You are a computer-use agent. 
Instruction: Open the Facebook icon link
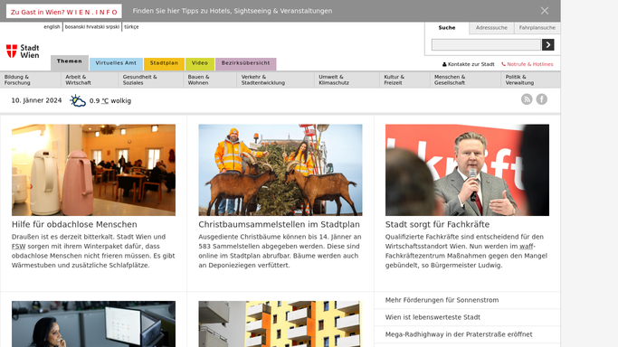(541, 99)
